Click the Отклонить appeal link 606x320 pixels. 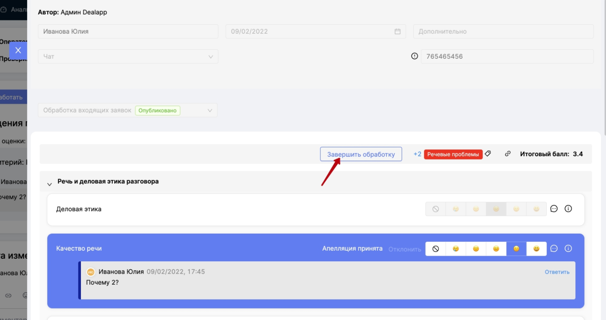click(x=404, y=249)
